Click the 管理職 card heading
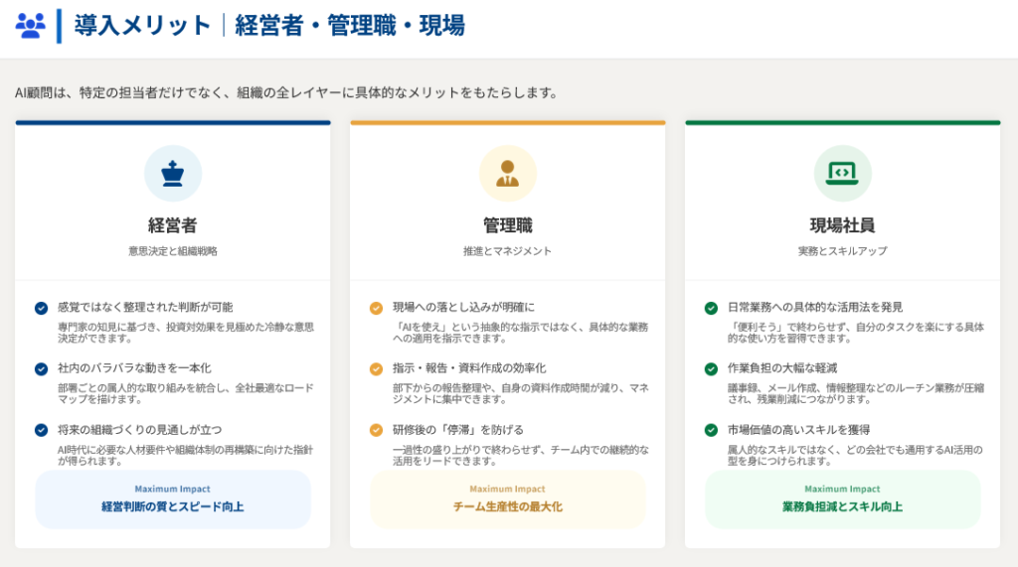The height and width of the screenshot is (567, 1018). (x=508, y=225)
